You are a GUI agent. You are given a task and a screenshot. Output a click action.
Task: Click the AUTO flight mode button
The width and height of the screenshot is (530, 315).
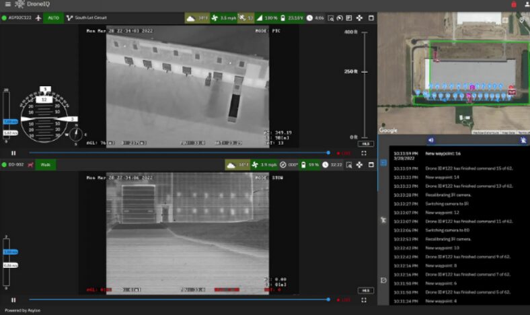(53, 17)
